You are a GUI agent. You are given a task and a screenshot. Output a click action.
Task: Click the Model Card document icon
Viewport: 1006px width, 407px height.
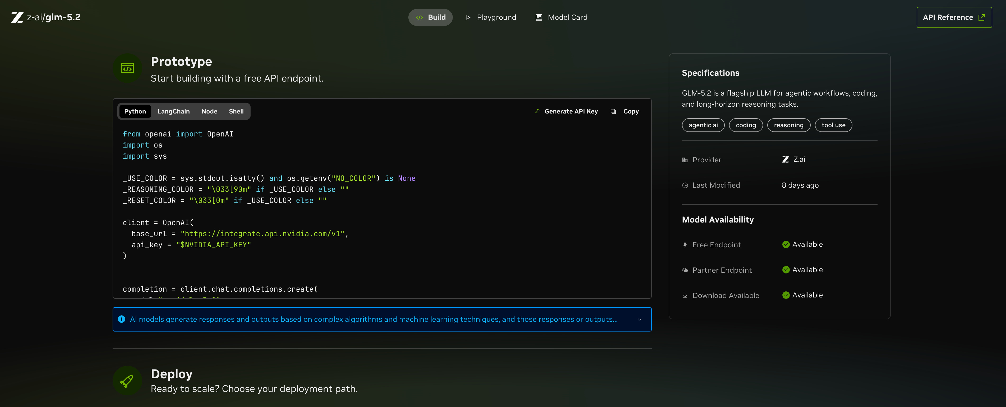(539, 17)
